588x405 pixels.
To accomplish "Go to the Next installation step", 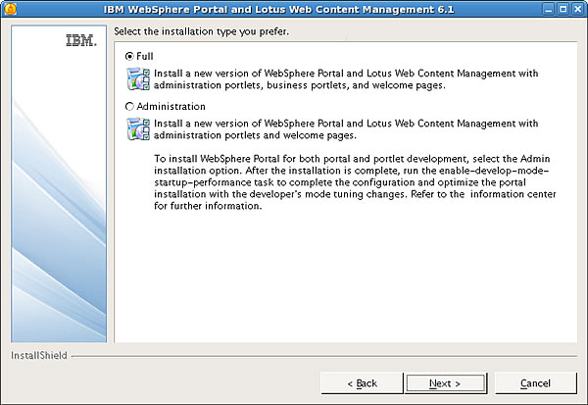I will [x=445, y=383].
